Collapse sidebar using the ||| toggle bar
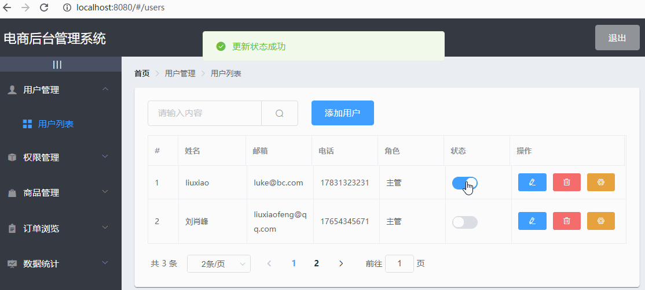The image size is (645, 290). point(61,64)
